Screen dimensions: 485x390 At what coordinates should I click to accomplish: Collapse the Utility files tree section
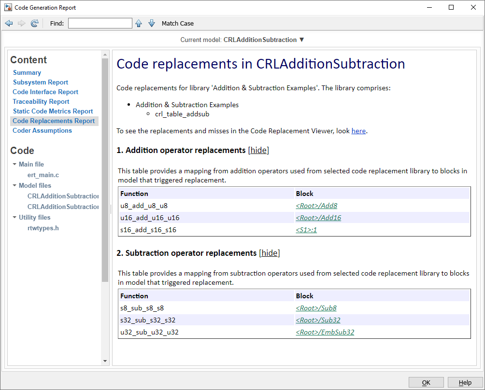(x=14, y=217)
